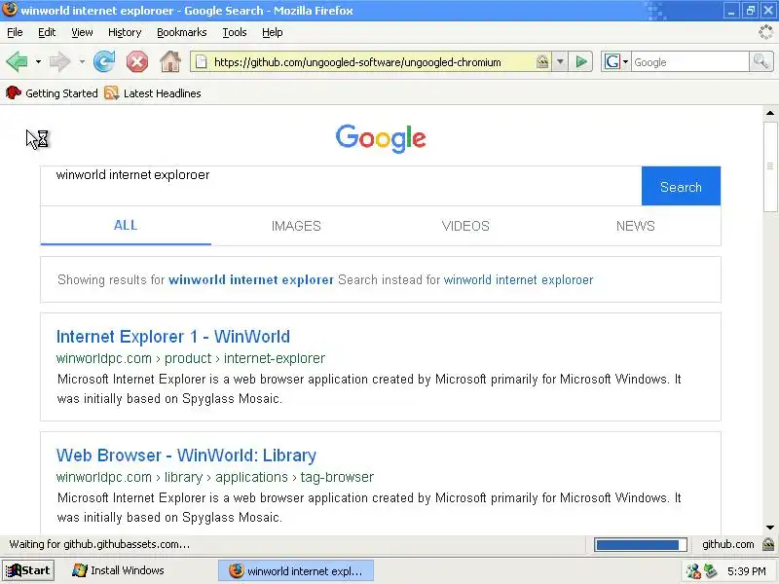Click the Google page search box
The width and height of the screenshot is (779, 584).
pyautogui.click(x=341, y=186)
